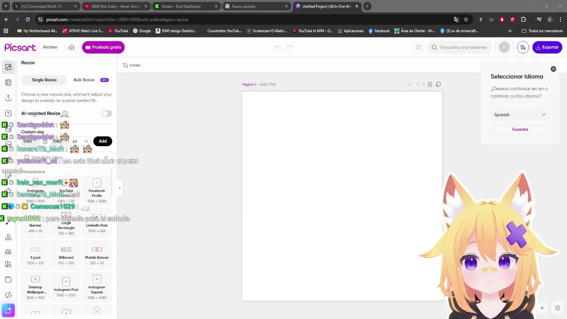Click the Pruébalo gratis button

tap(103, 47)
